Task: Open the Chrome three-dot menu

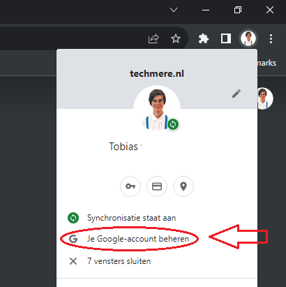Action: 271,38
